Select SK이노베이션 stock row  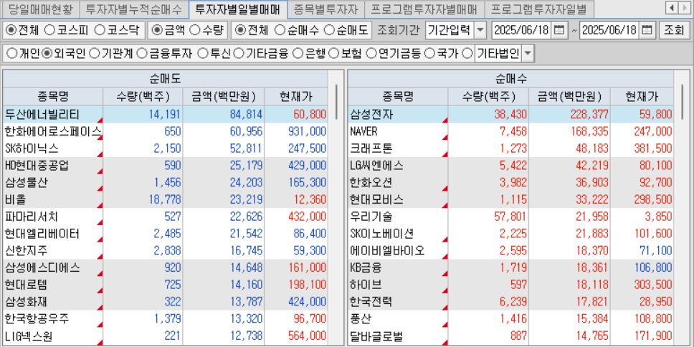pyautogui.click(x=511, y=233)
